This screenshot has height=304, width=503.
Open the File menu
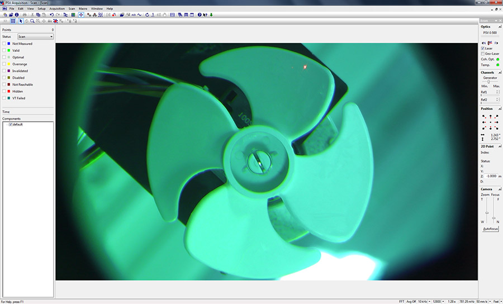12,8
